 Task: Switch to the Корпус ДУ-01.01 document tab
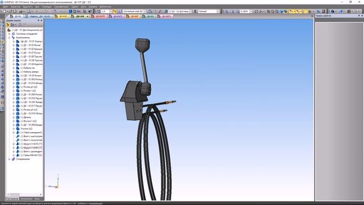38,17
